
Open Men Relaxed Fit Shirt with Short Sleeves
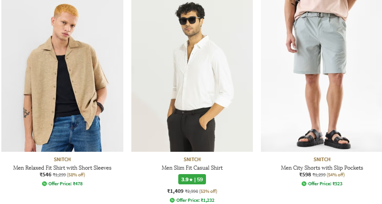click(62, 168)
